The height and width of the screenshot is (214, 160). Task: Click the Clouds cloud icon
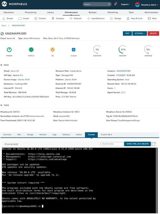(x=20, y=18)
